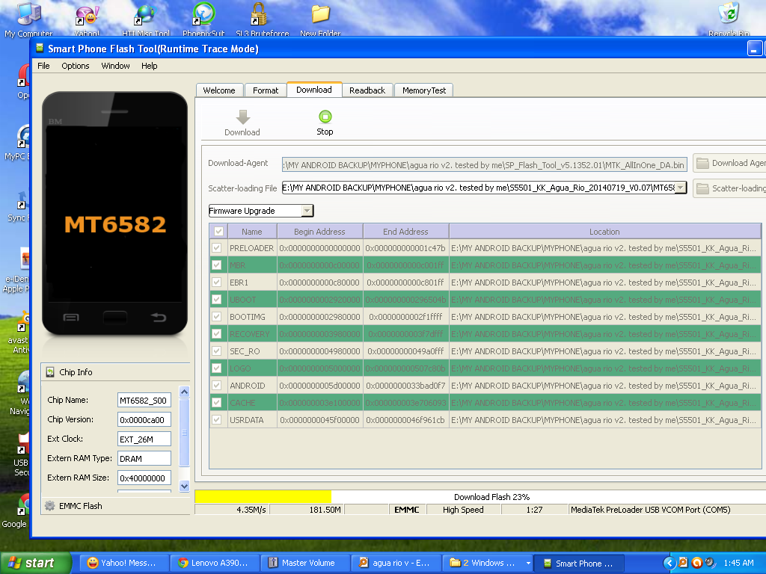Click the Download arrow icon
Image resolution: width=766 pixels, height=574 pixels.
tap(242, 117)
